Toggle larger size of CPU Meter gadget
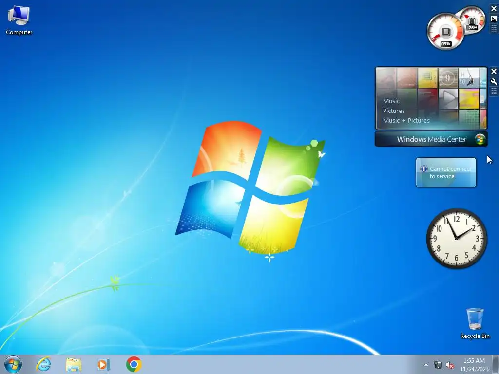 click(494, 19)
